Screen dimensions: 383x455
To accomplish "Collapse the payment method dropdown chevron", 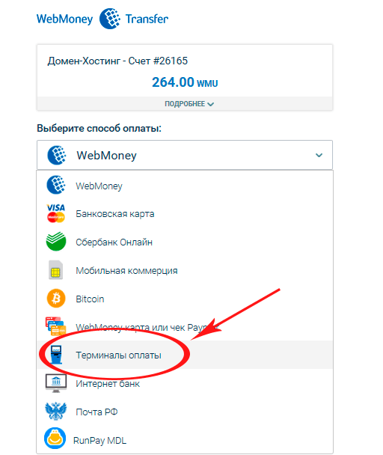I will (319, 155).
